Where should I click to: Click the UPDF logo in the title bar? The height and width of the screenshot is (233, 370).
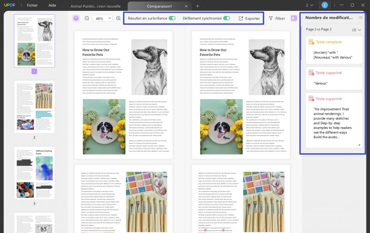(9, 5)
